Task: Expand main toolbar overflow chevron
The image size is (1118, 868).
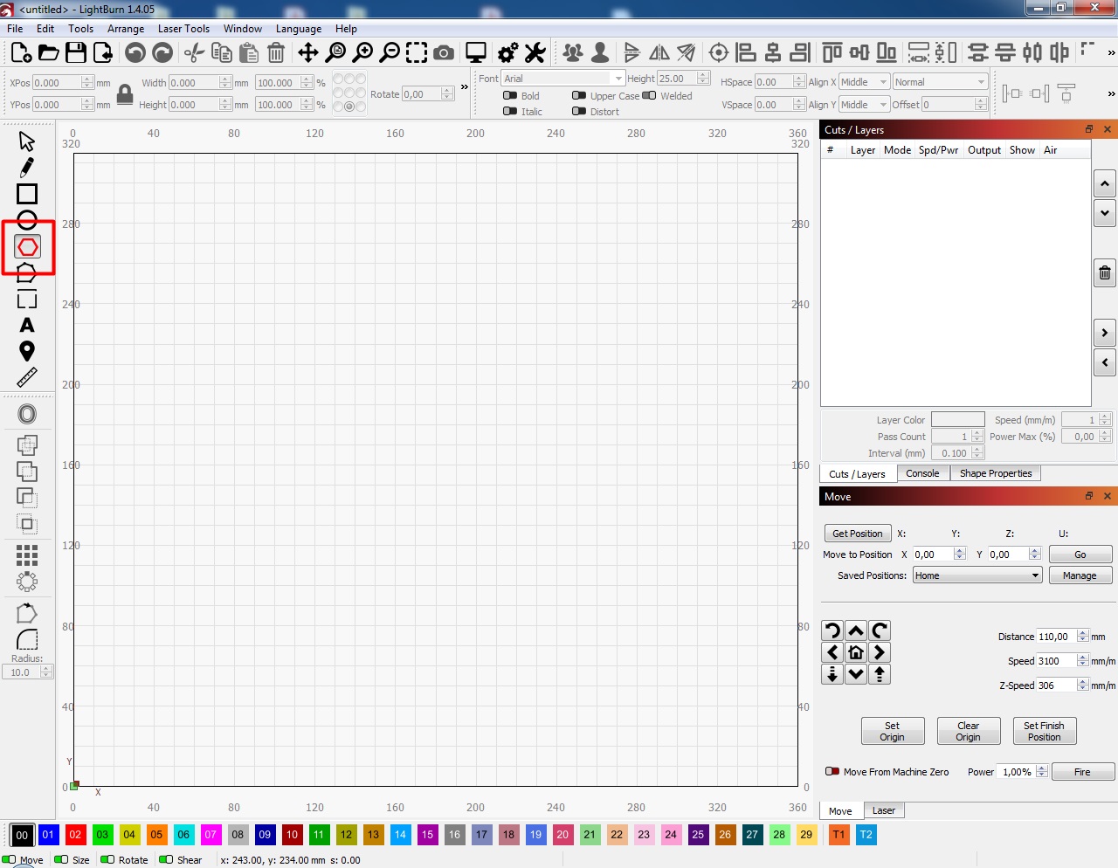Action: coord(1111,53)
